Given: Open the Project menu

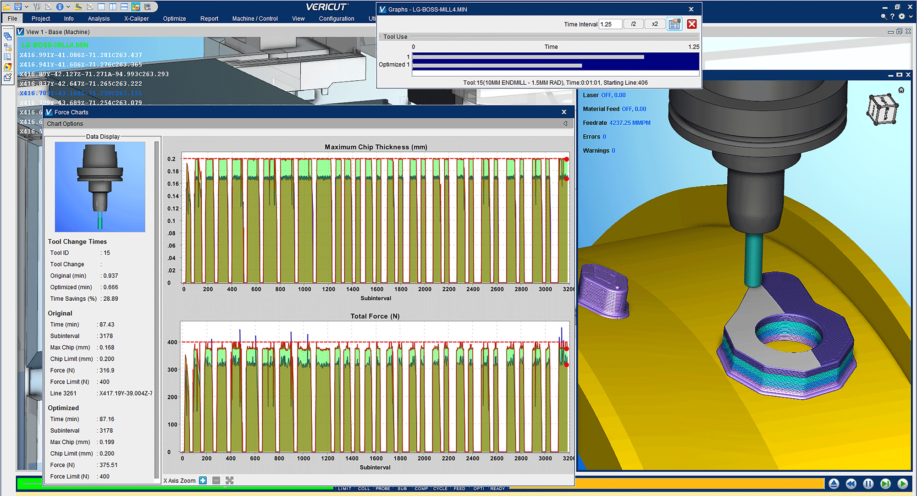Looking at the screenshot, I should 41,18.
